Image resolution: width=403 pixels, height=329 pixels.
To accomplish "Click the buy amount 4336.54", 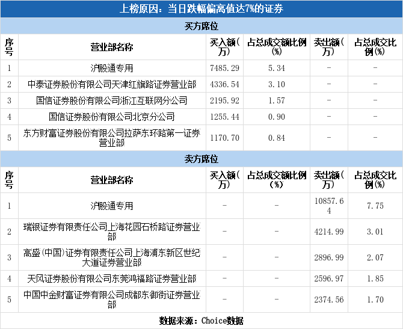I will click(224, 84).
